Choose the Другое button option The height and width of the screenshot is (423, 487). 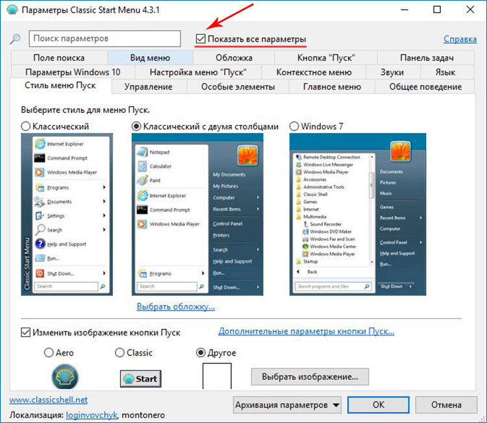tap(201, 352)
